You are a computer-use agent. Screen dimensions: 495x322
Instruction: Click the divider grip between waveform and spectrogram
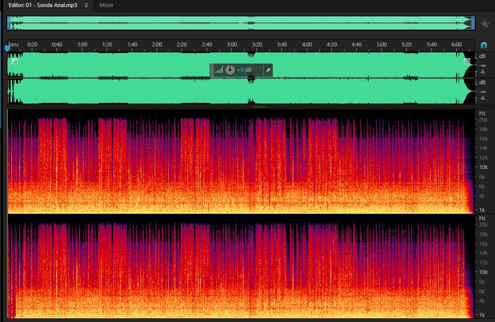[x=259, y=106]
